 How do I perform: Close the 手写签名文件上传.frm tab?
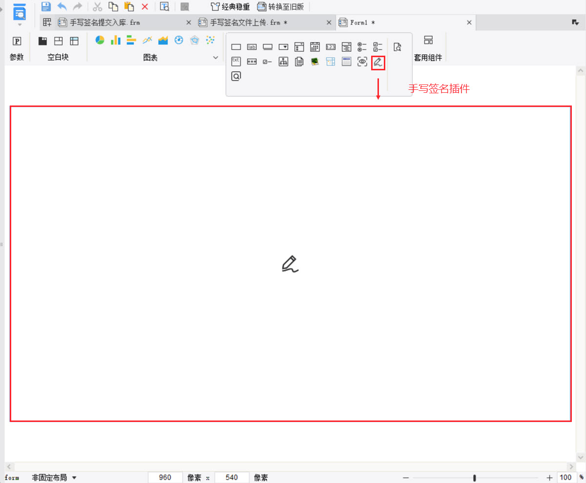click(329, 22)
